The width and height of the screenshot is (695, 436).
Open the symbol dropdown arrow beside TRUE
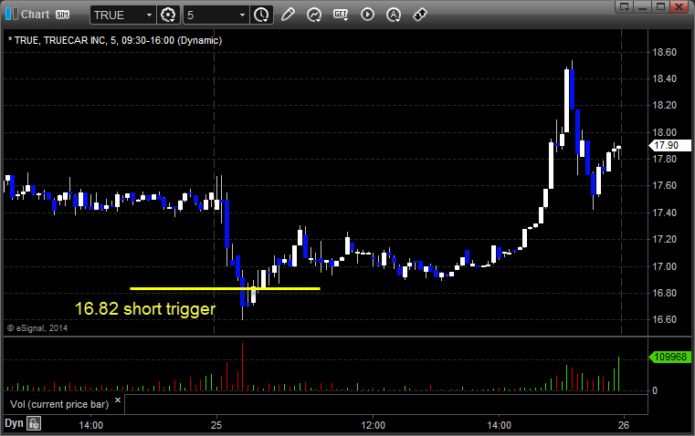click(x=150, y=15)
